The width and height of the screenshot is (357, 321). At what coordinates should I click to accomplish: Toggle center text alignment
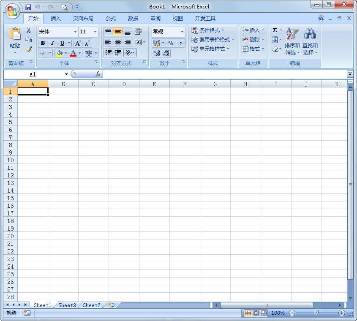coord(117,42)
